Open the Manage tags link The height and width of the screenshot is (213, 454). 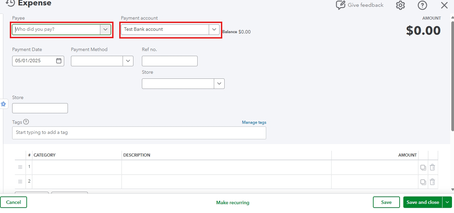[x=254, y=122]
